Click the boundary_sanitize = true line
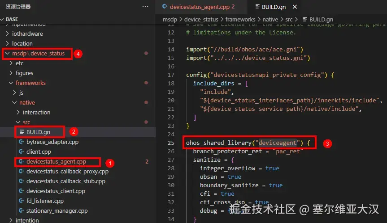 [x=241, y=185]
